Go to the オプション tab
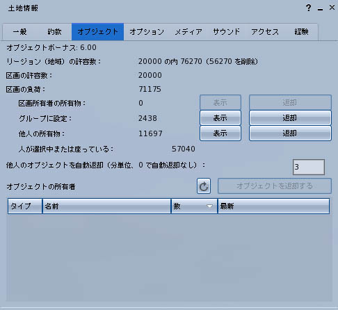 pos(147,32)
